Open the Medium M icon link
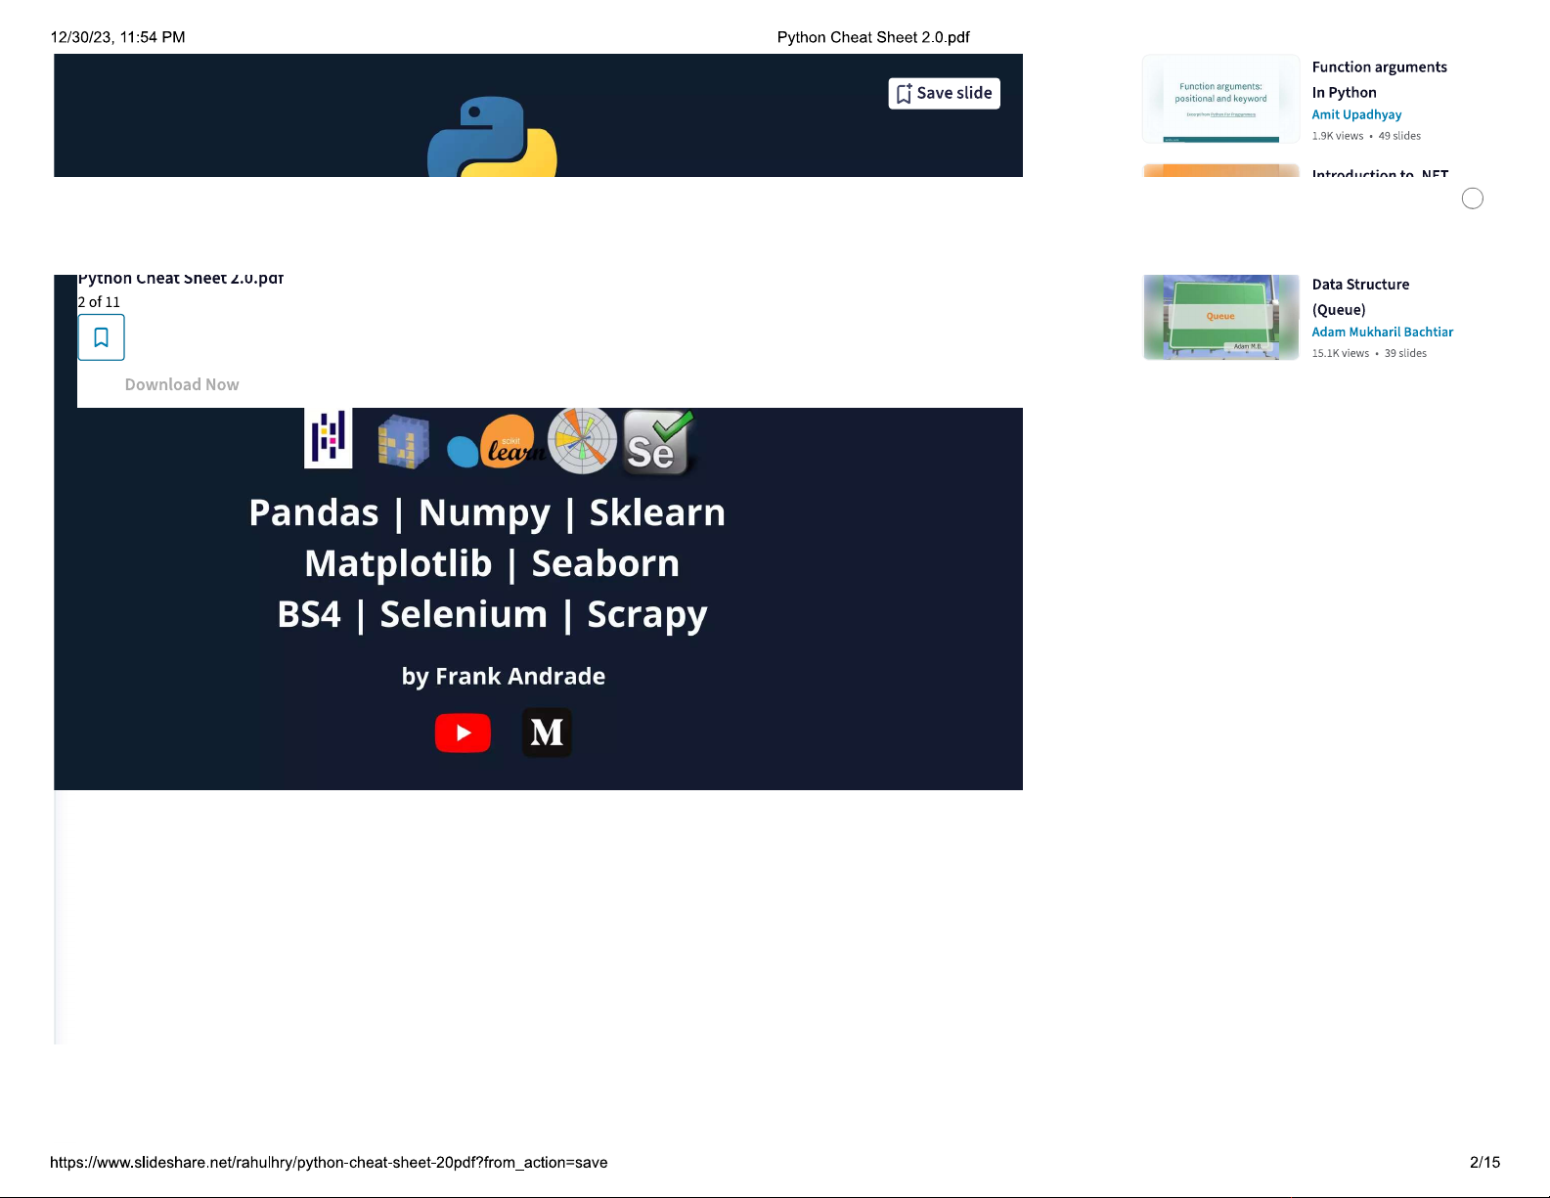Image resolution: width=1550 pixels, height=1198 pixels. point(547,732)
